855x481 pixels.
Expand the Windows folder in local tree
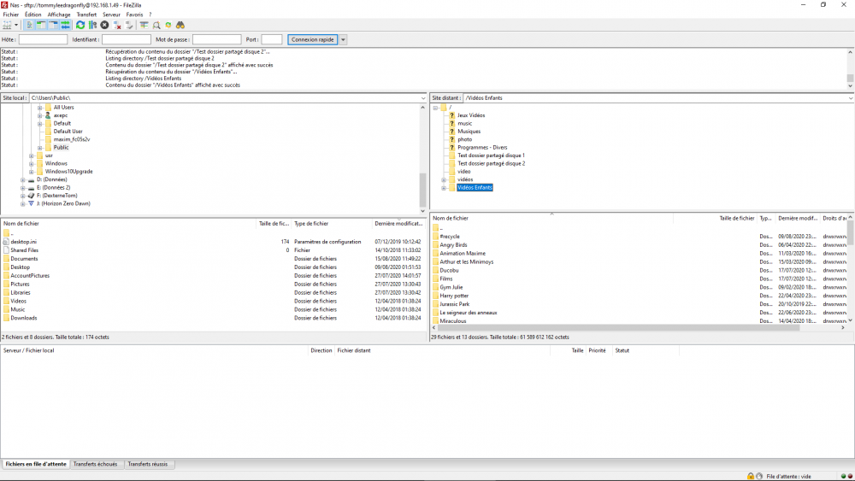click(32, 163)
